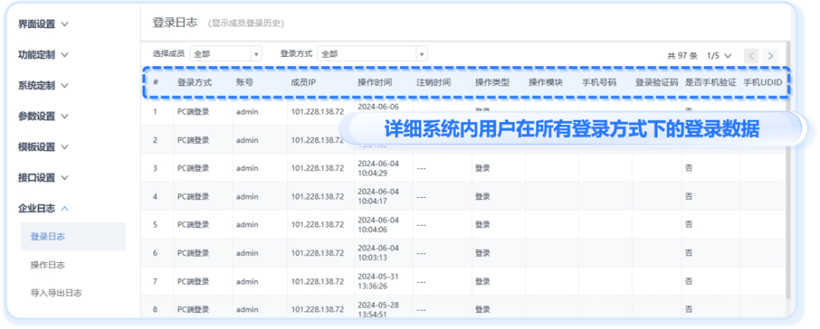Expand the 接口设置 menu
The height and width of the screenshot is (329, 820).
tap(43, 177)
